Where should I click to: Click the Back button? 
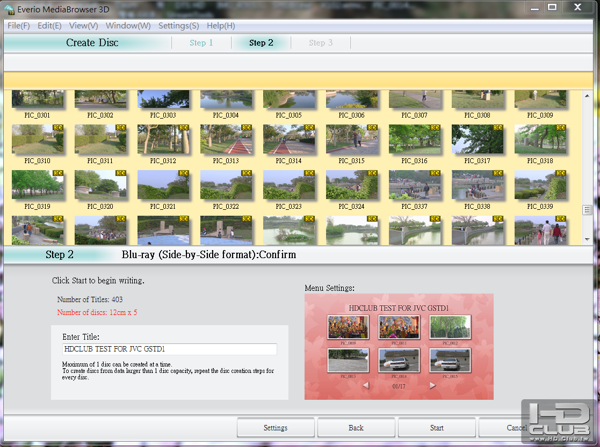pyautogui.click(x=356, y=428)
